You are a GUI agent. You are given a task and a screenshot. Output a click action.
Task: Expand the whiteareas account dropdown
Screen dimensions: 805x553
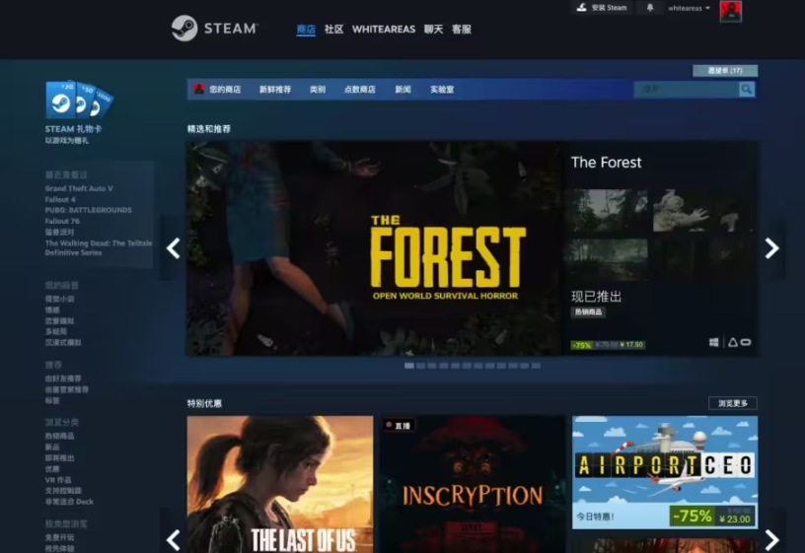coord(689,8)
